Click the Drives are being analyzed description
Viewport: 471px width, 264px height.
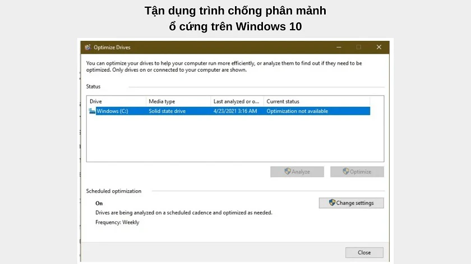click(x=184, y=213)
